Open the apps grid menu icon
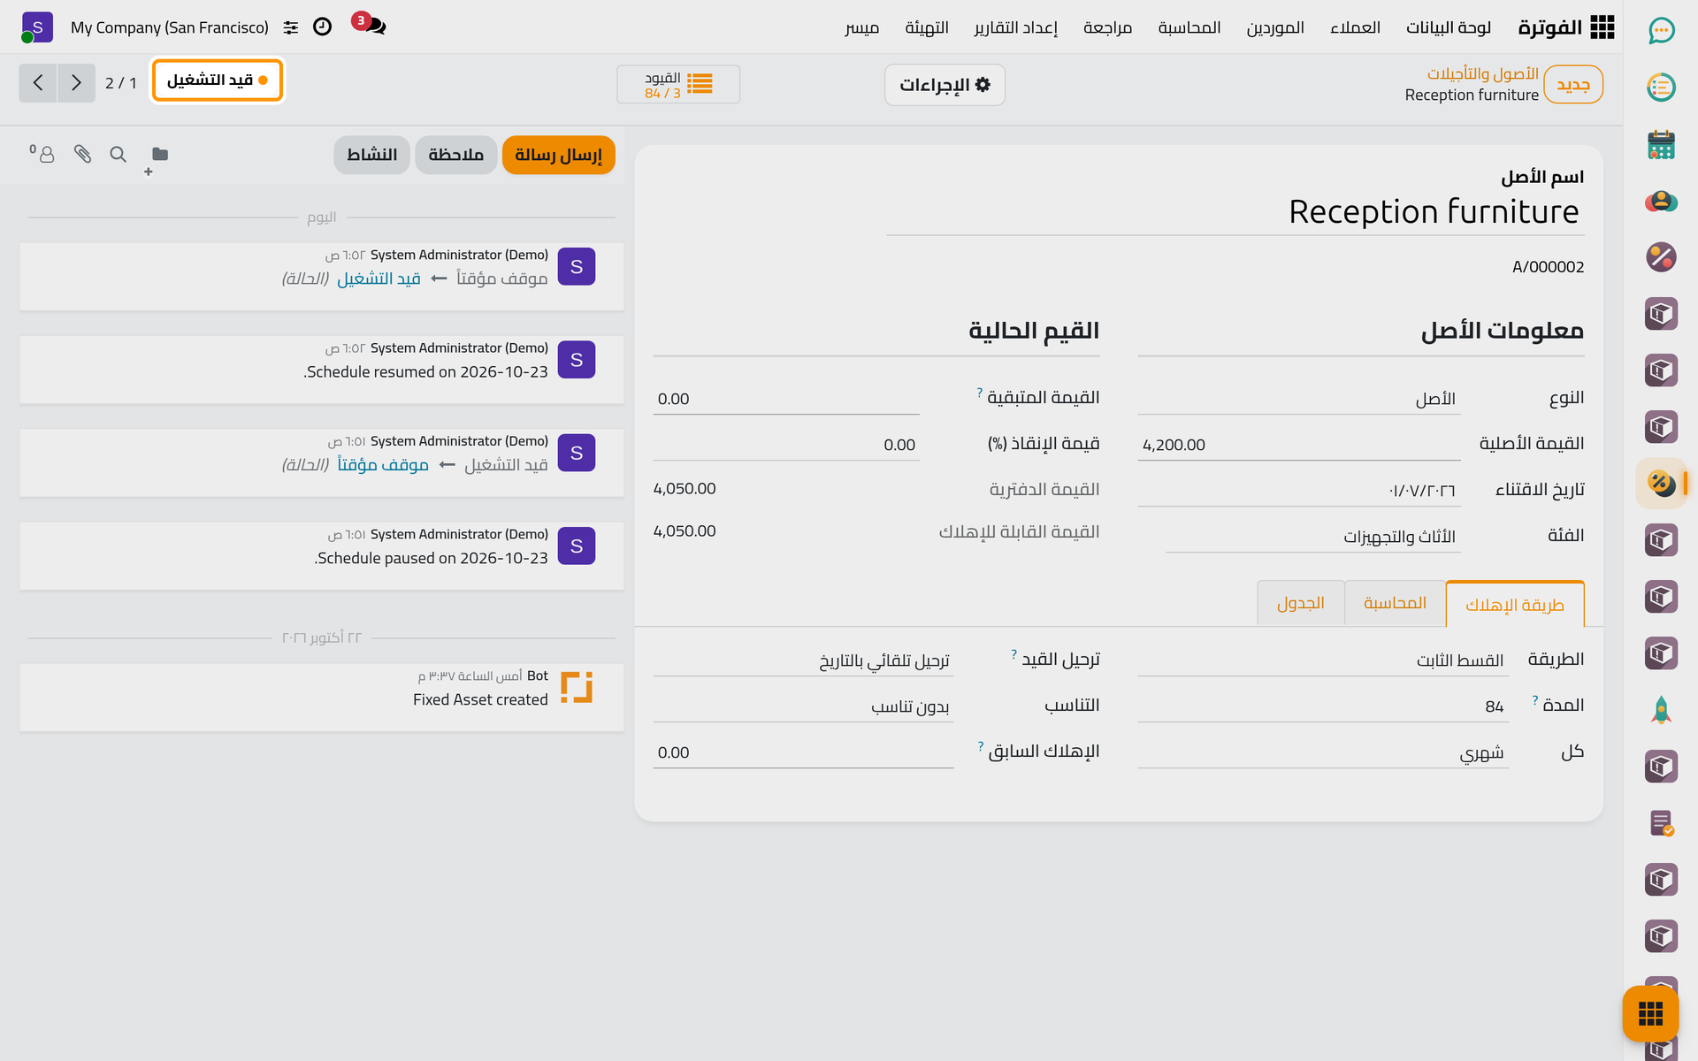The image size is (1698, 1061). 1602,27
